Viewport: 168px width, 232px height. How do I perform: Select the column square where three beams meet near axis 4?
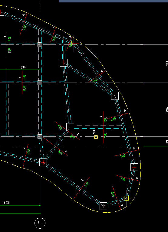pos(43,162)
